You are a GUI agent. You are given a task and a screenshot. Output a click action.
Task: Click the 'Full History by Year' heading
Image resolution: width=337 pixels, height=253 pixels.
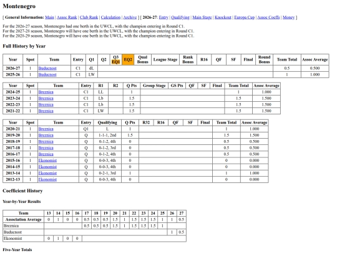click(24, 46)
